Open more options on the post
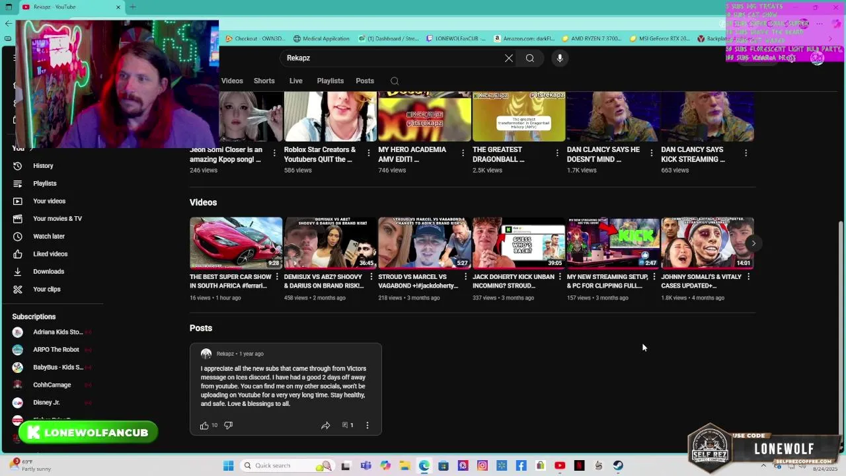Image resolution: width=846 pixels, height=476 pixels. coord(367,425)
